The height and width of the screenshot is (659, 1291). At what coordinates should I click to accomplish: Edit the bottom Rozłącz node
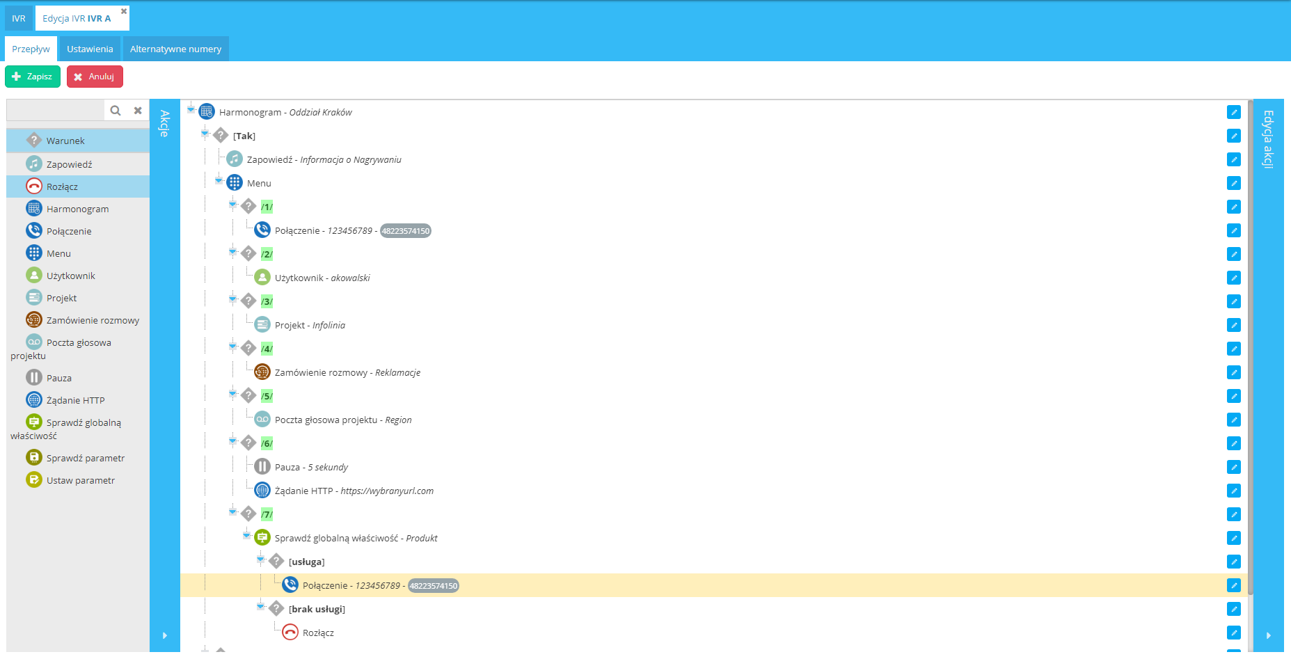(x=1234, y=633)
